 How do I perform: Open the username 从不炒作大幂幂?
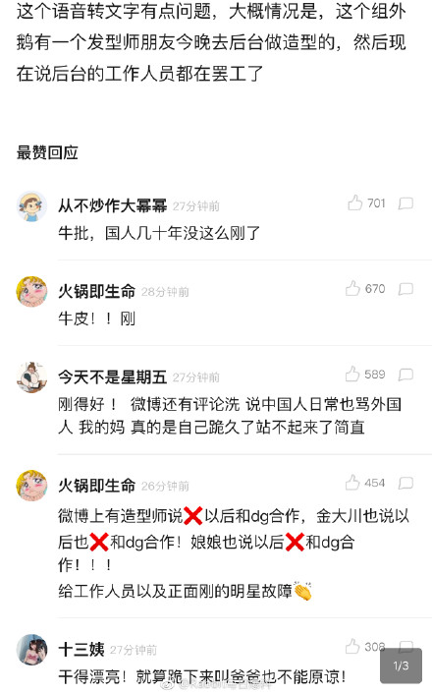pos(113,205)
